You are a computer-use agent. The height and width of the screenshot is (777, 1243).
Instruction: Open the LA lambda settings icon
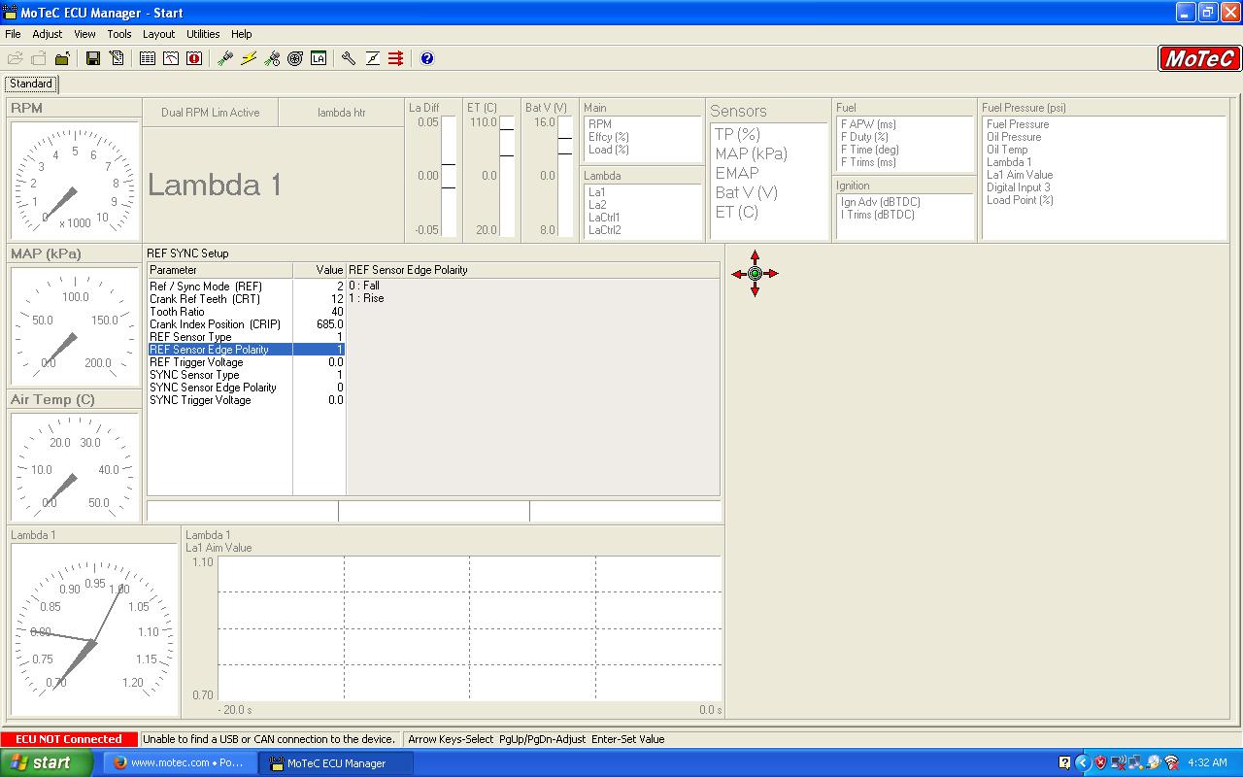click(x=319, y=58)
